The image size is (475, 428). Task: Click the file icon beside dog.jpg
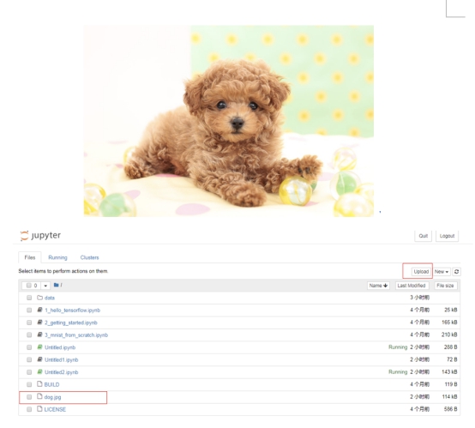(39, 396)
